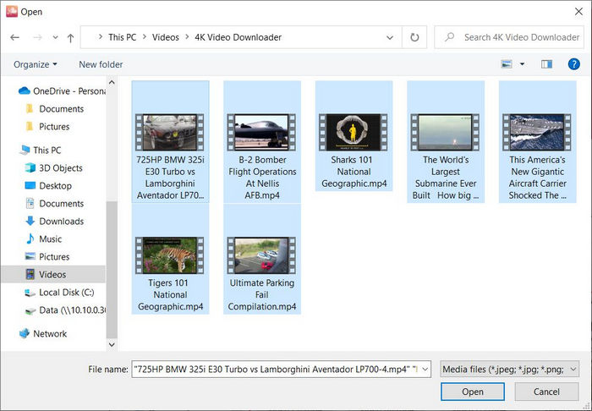Click the 4K Video Downloader breadcrumb
This screenshot has width=592, height=411.
[x=238, y=37]
